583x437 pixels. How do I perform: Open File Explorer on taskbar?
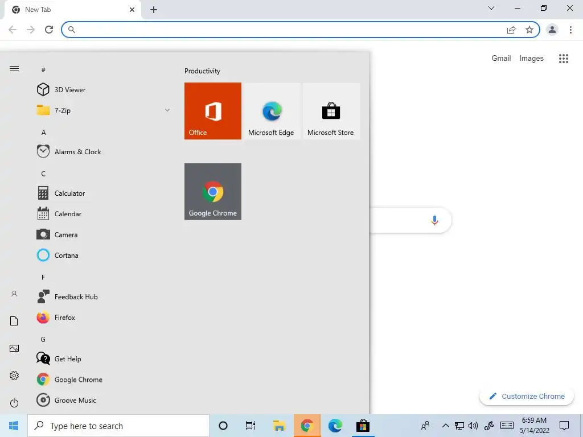point(279,426)
